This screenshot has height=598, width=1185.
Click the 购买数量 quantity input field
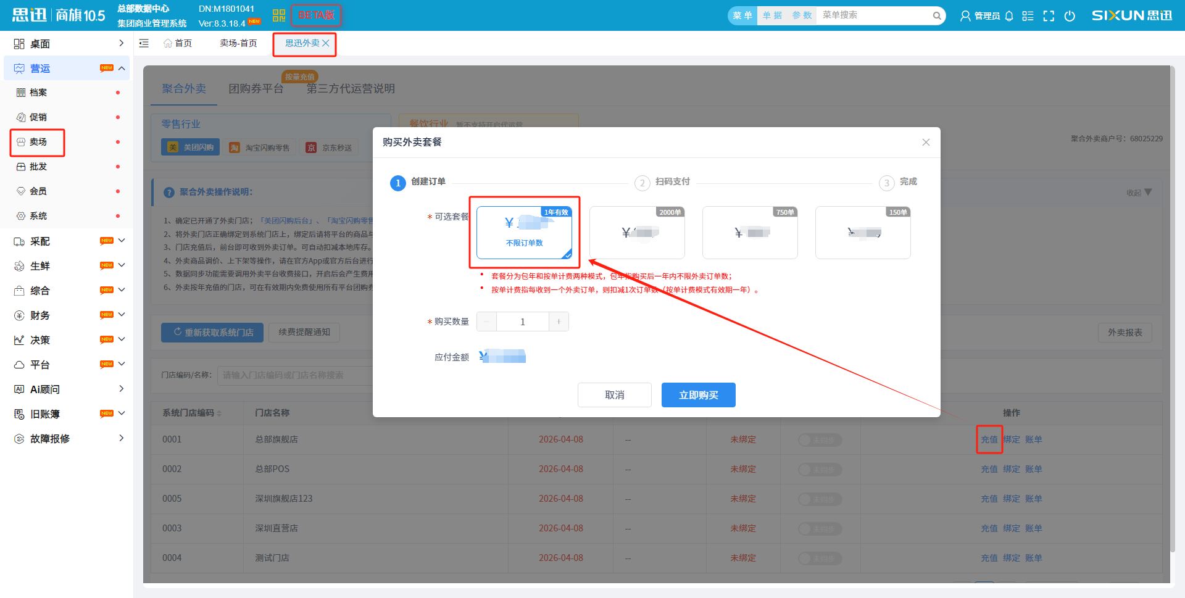(523, 322)
